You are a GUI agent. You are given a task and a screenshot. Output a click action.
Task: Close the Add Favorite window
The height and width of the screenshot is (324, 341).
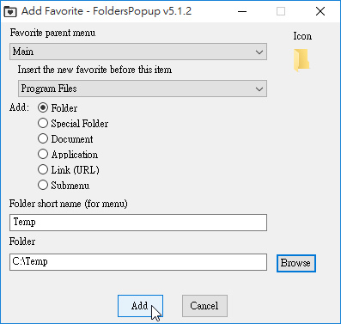coord(320,11)
